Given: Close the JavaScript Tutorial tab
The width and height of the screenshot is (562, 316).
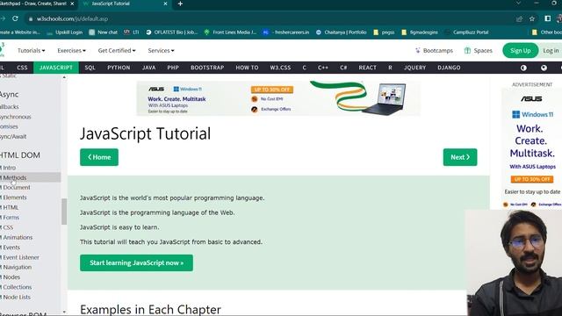Looking at the screenshot, I should coord(165,4).
